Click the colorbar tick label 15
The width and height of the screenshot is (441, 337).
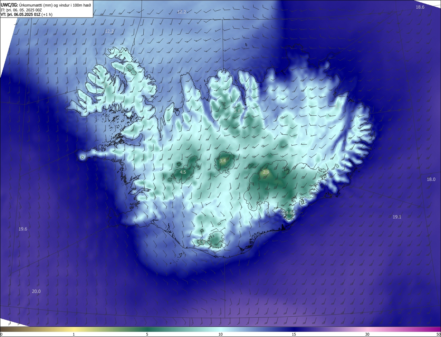point(294,334)
